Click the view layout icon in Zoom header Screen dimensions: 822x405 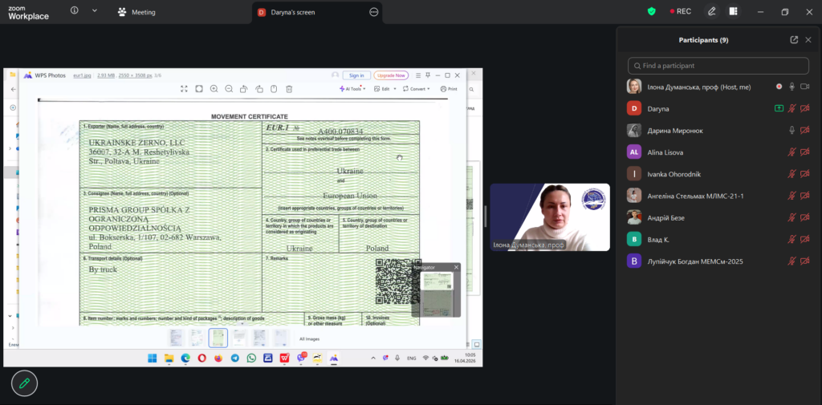click(733, 11)
